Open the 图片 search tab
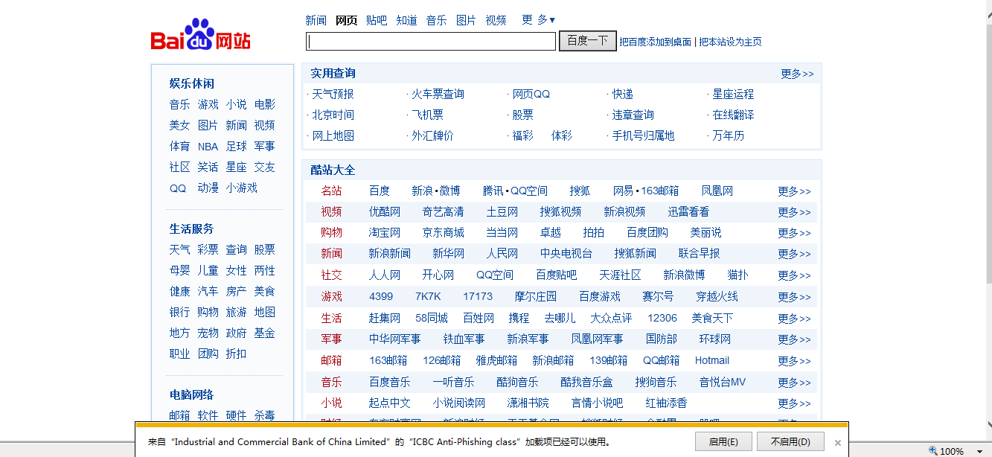The height and width of the screenshot is (457, 992). [466, 20]
